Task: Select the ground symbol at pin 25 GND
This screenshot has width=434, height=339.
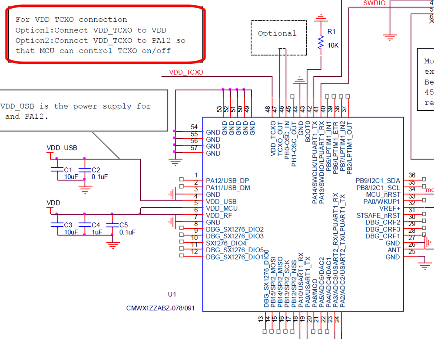Action: 425,266
